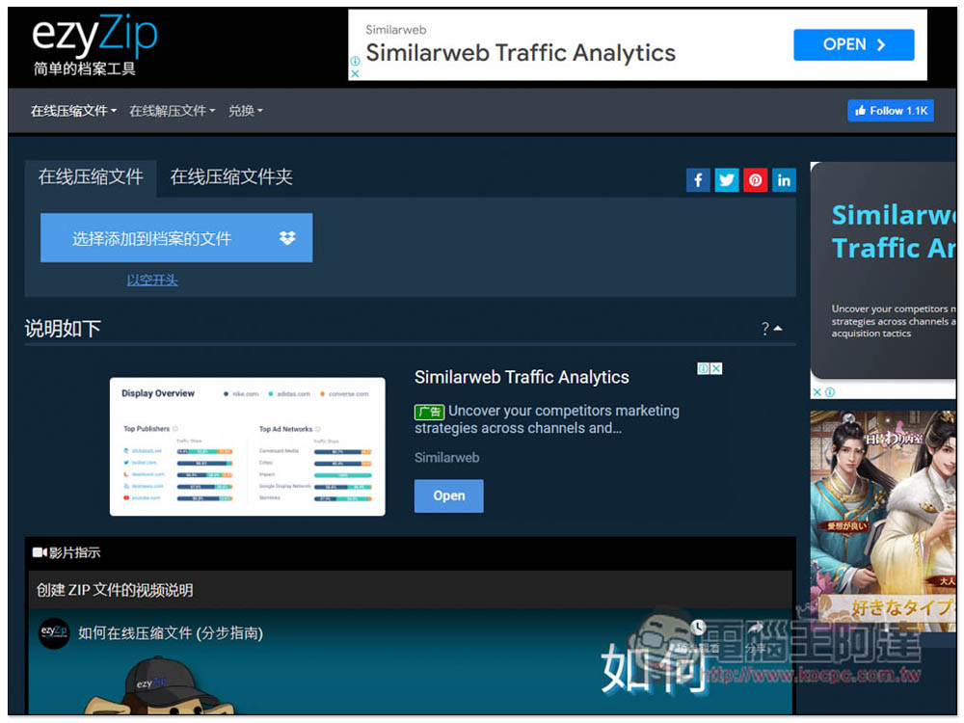The height and width of the screenshot is (723, 964).
Task: Close the middle Similarweb ad
Action: pyautogui.click(x=716, y=368)
